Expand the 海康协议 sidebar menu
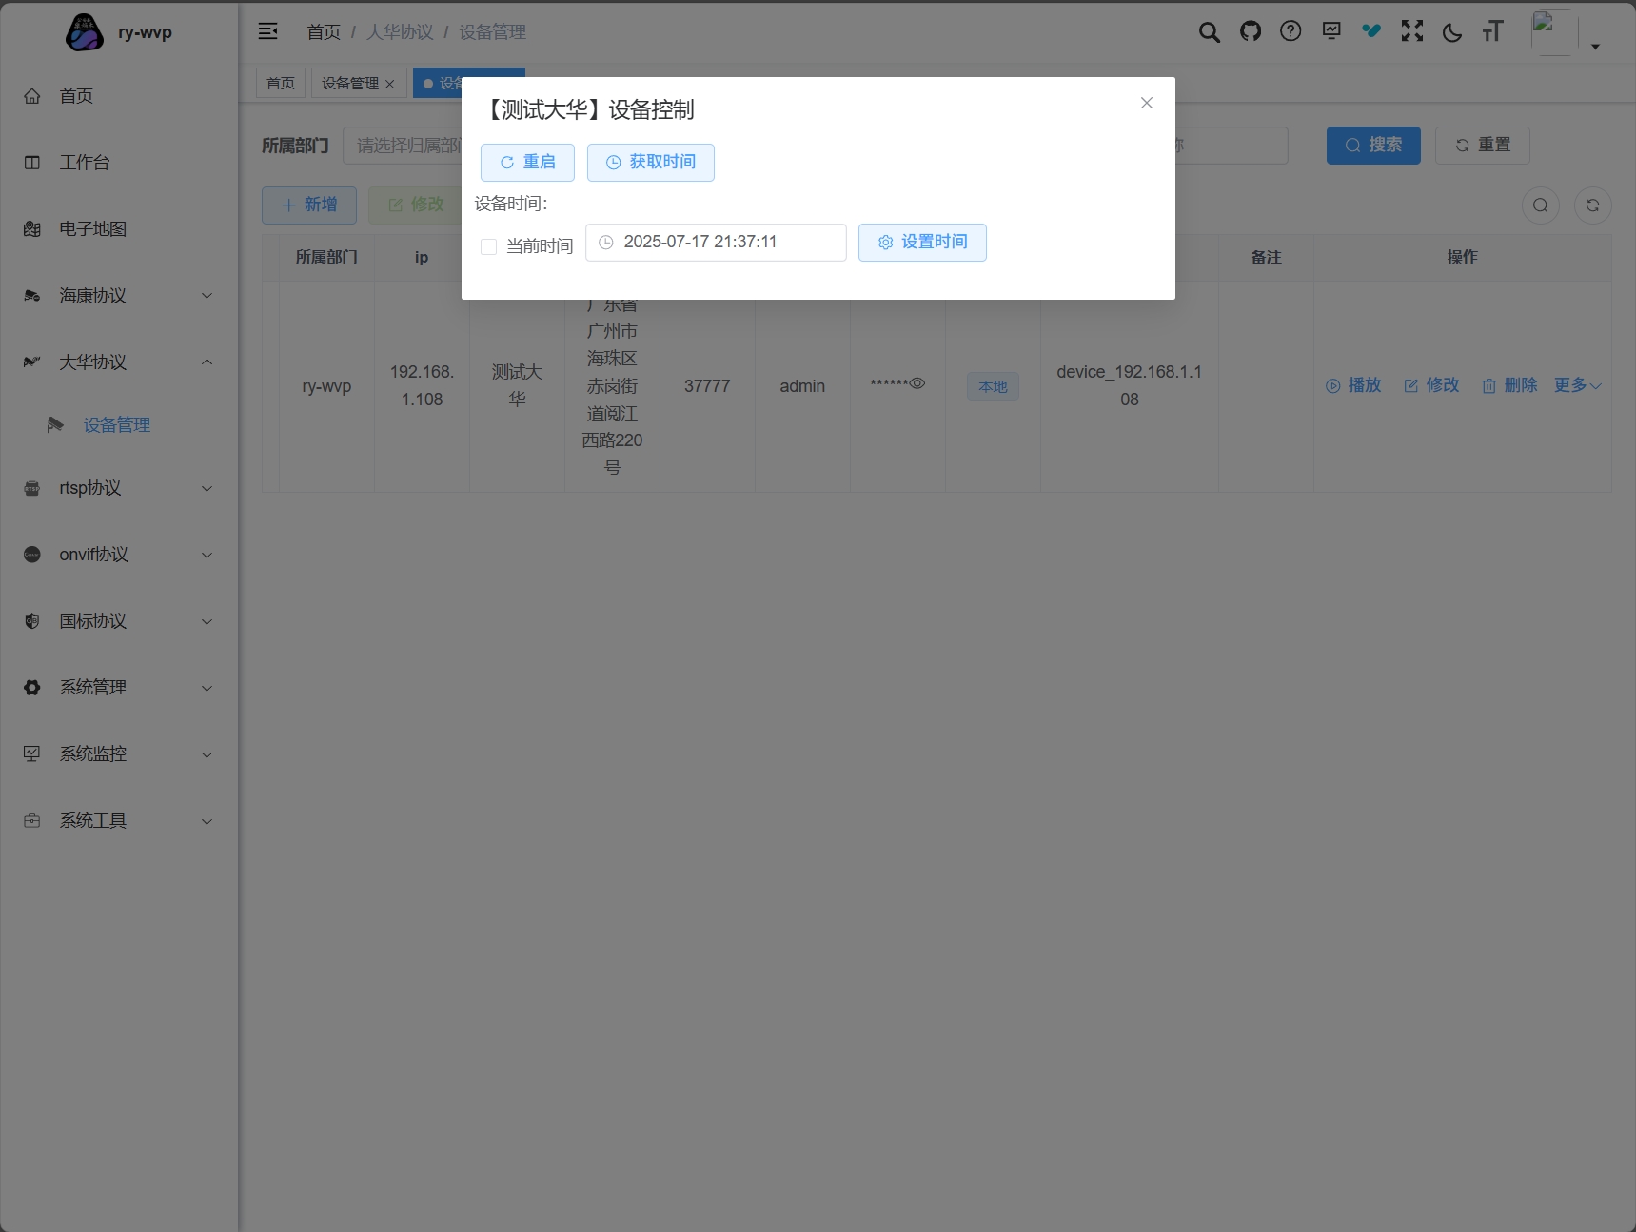Viewport: 1636px width, 1232px height. (119, 296)
